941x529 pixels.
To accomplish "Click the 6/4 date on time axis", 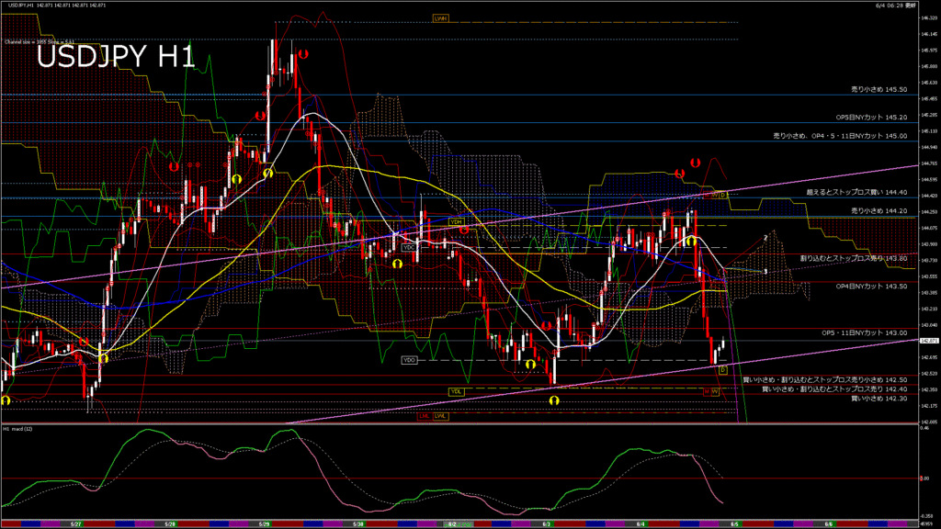I will (641, 524).
